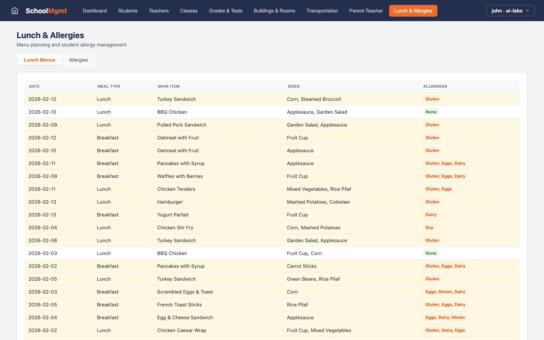The image size is (544, 340).
Task: Click the Lunch & Allergies nav button
Action: coord(413,11)
